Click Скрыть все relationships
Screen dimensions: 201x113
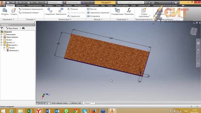[73, 16]
